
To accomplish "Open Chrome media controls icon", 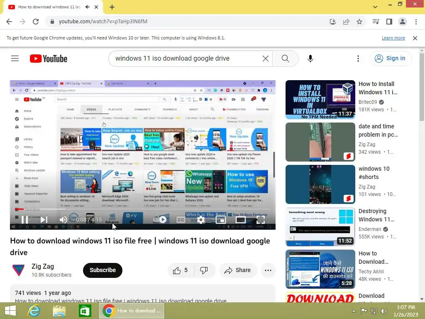I will click(x=376, y=22).
